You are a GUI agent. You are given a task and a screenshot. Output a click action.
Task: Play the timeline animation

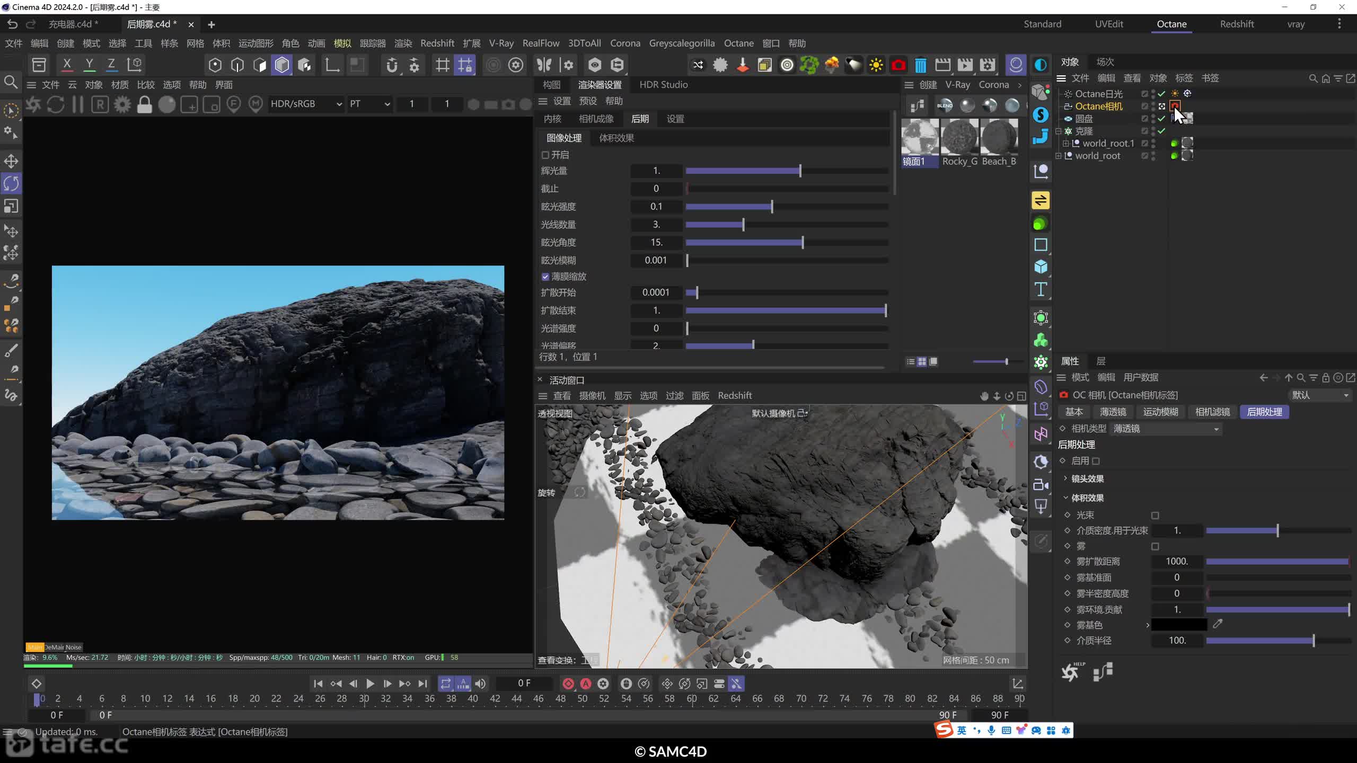pos(371,684)
